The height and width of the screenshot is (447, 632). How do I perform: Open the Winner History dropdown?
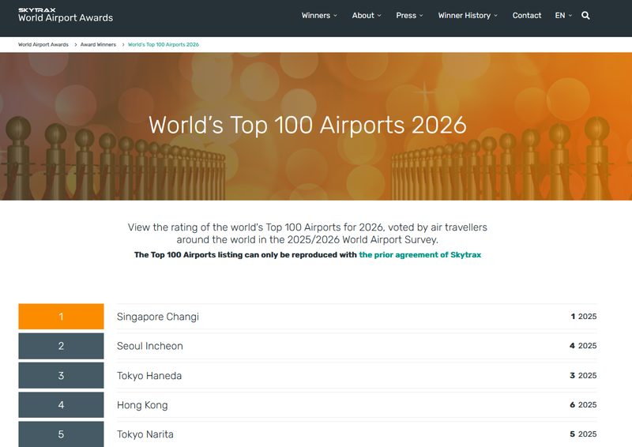468,16
